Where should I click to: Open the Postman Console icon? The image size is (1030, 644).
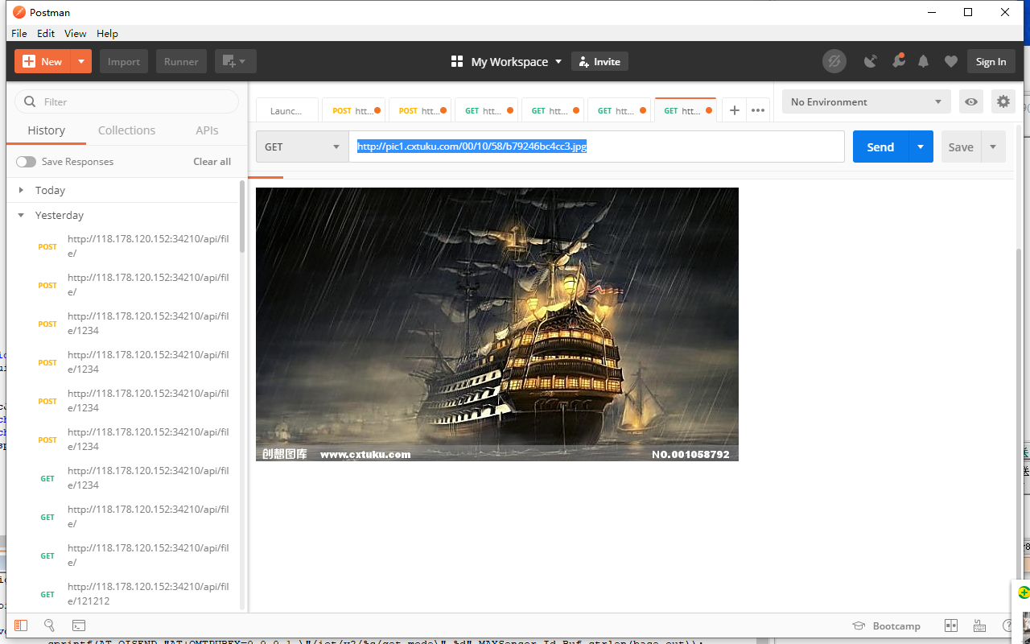pyautogui.click(x=79, y=625)
